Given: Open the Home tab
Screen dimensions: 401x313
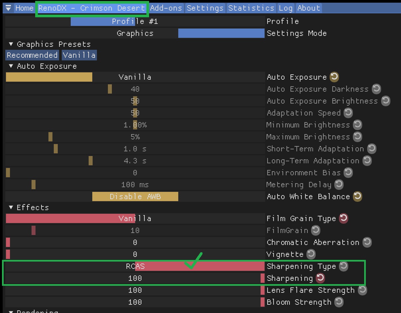Looking at the screenshot, I should pyautogui.click(x=24, y=8).
